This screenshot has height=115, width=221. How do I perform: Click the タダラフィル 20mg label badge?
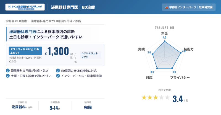(25, 51)
